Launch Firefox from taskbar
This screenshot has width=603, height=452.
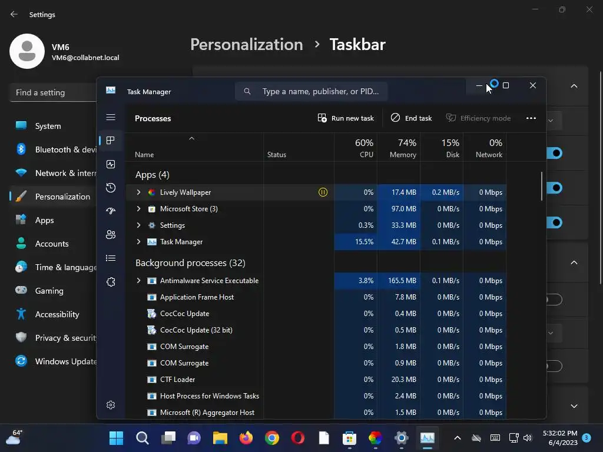[x=246, y=438]
